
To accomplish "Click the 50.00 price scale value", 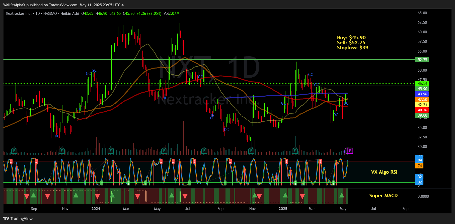I will tap(422, 70).
